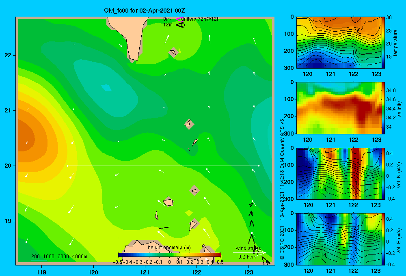Click the '0.5' maximum tick on height anomaly scale
This screenshot has height=276, width=406.
[220, 262]
